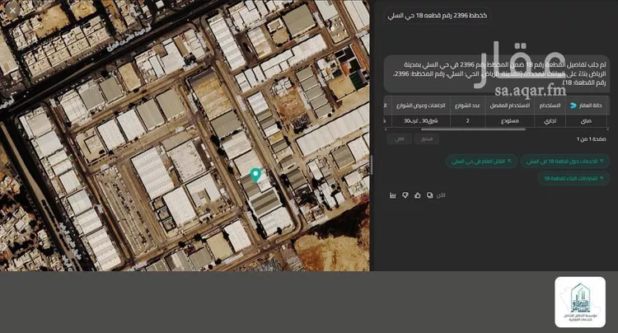Click the disabled previous page button
The image size is (618, 333).
coord(427,139)
